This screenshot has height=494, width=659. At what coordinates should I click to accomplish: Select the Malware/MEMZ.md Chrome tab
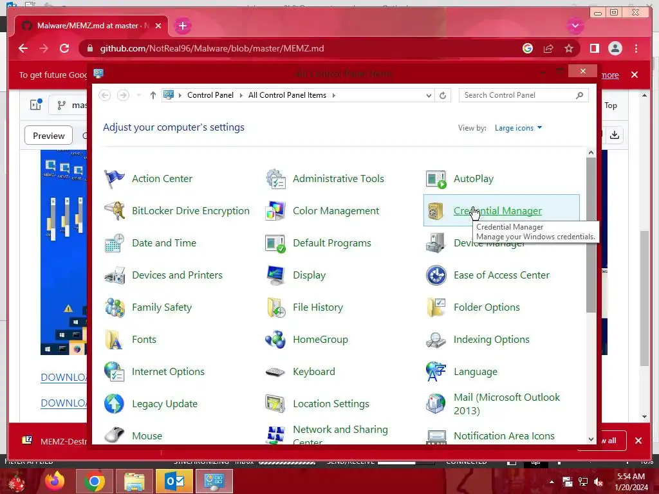click(91, 26)
